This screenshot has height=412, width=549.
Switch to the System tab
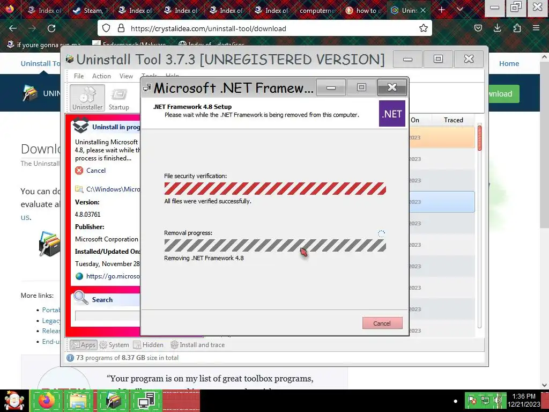[114, 345]
